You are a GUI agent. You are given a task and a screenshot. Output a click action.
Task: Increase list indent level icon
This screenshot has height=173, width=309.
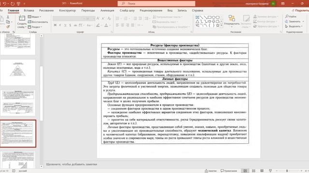pos(140,18)
